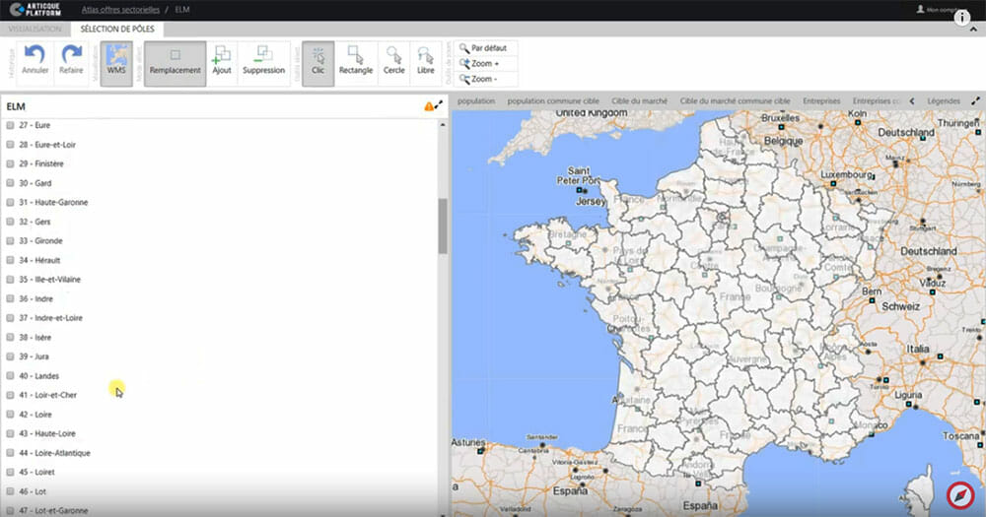986x517 pixels.
Task: Expand the ELM panel with arrows icon
Action: (439, 104)
